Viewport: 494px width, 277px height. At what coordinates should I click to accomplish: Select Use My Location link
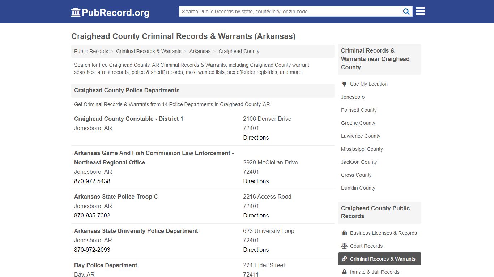369,84
